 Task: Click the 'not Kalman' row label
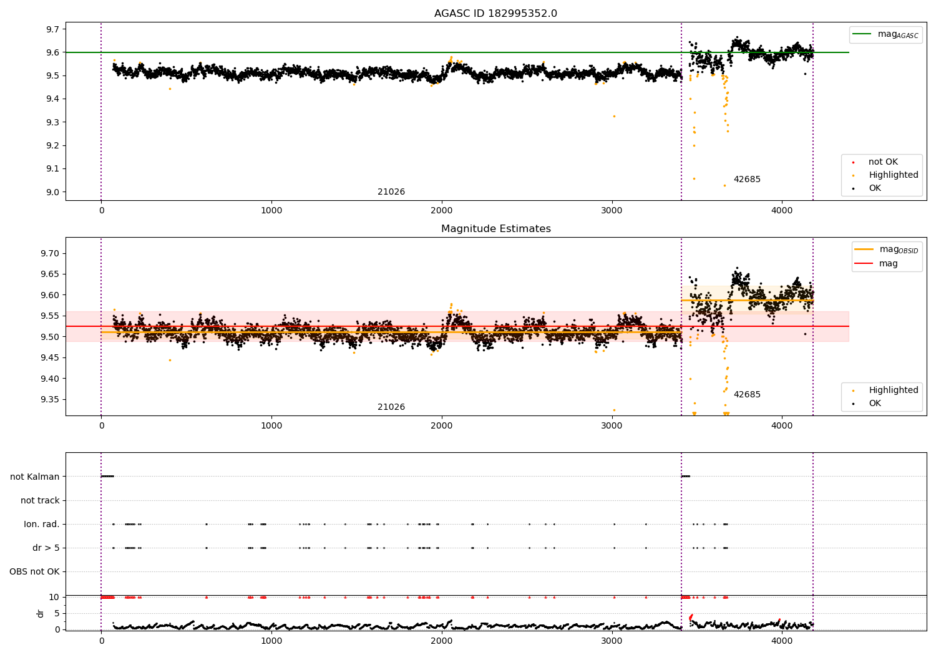pos(35,477)
